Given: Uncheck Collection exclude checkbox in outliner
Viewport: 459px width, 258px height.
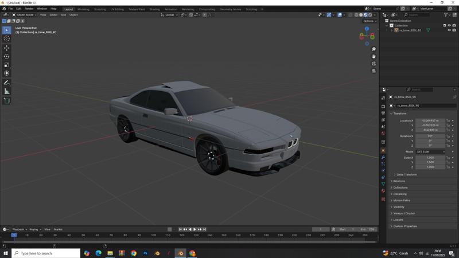Looking at the screenshot, I should coord(445,25).
